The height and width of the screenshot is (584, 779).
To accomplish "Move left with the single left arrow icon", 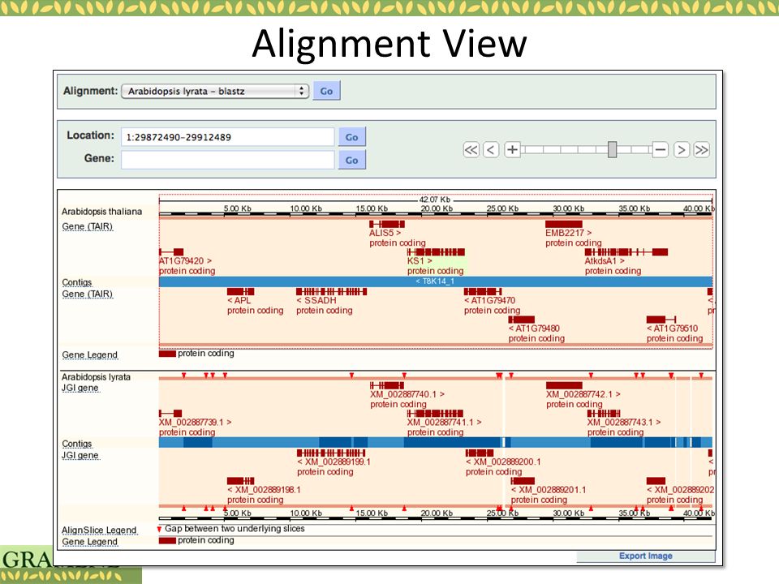I will [491, 149].
